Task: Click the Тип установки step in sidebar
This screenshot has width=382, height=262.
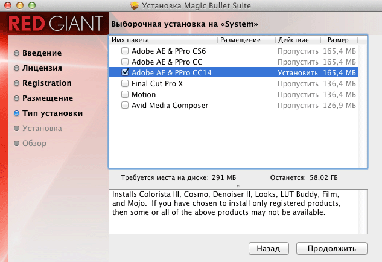Action: [x=53, y=113]
